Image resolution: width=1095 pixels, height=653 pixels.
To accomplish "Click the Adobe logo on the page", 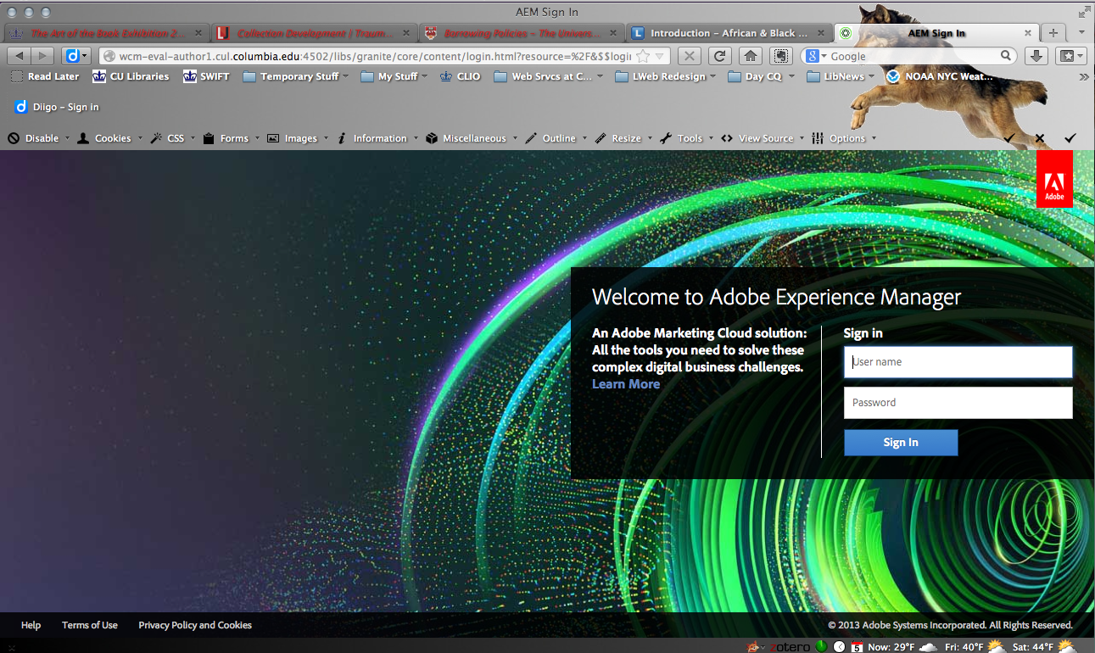I will (1054, 179).
